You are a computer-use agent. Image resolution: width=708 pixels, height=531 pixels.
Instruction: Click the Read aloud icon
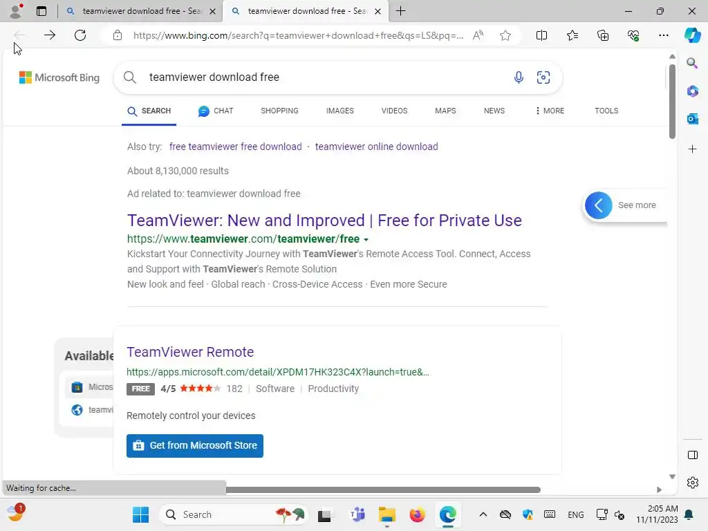pyautogui.click(x=478, y=35)
